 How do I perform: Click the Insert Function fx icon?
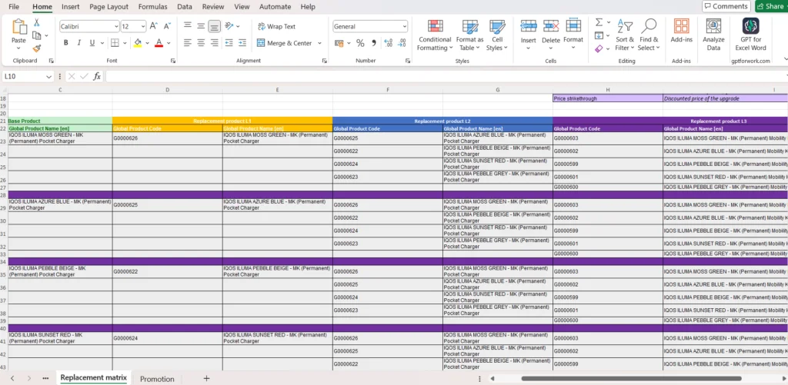[x=97, y=76]
